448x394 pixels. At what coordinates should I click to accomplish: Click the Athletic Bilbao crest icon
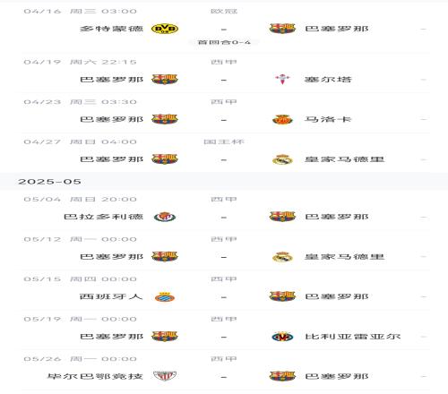[165, 376]
